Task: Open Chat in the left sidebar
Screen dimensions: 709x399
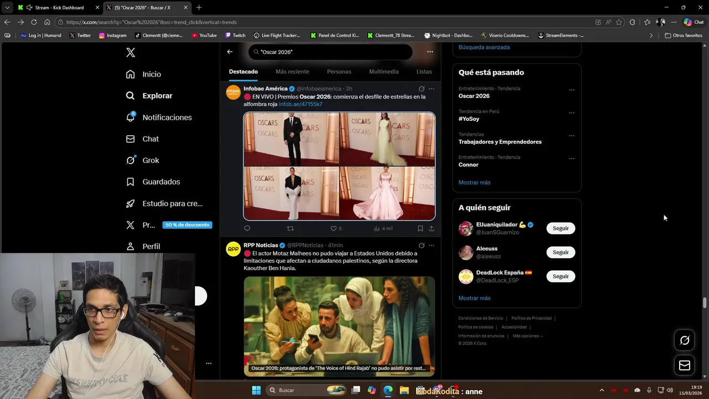Action: pos(142,139)
